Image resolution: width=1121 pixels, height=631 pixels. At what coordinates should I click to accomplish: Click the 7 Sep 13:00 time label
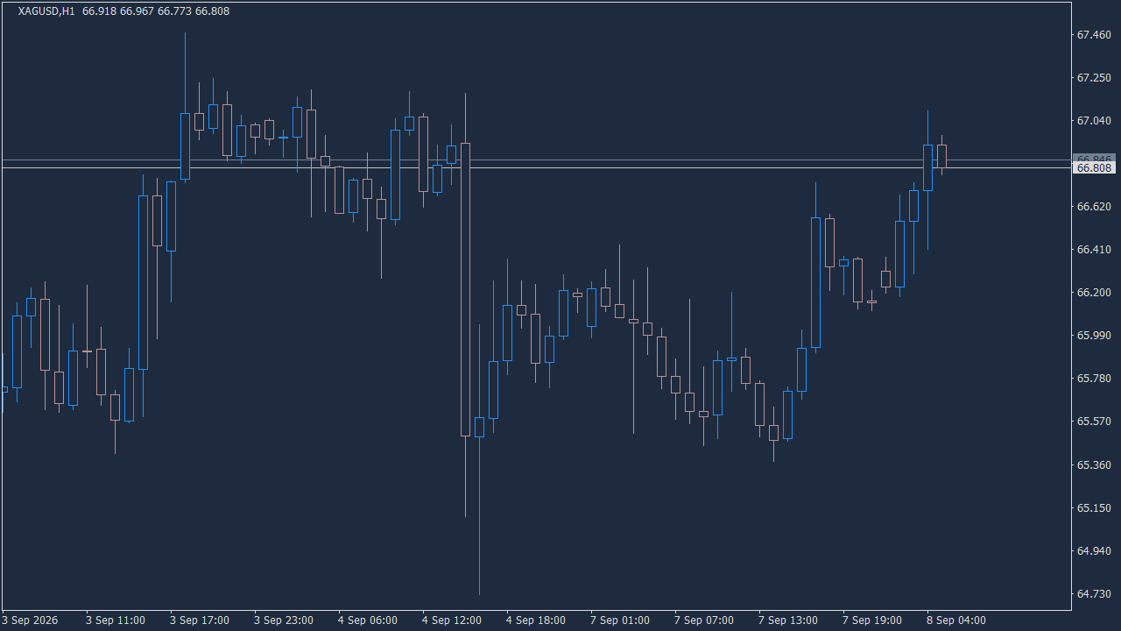click(x=788, y=620)
